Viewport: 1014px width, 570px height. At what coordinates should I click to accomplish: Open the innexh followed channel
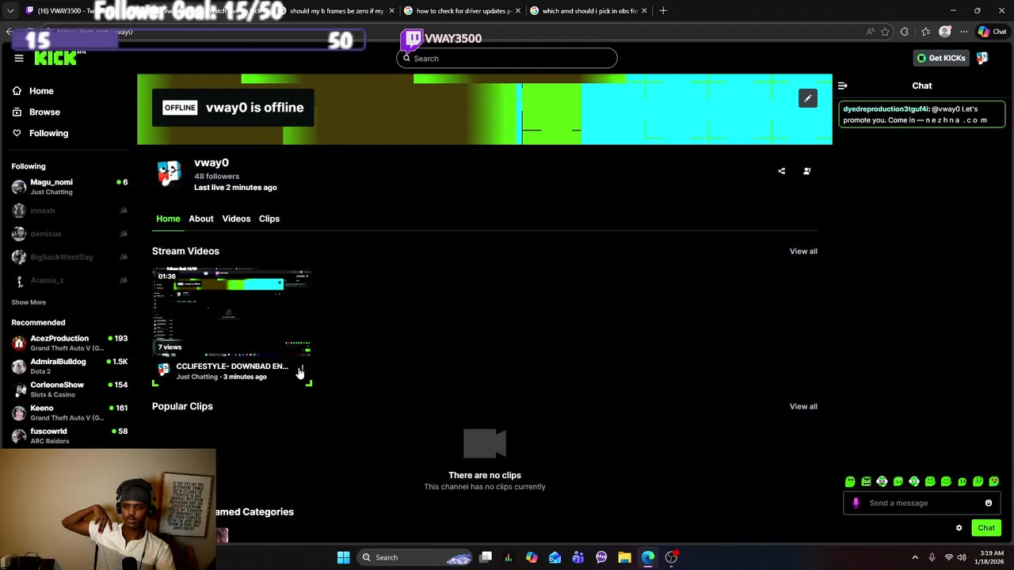click(70, 211)
